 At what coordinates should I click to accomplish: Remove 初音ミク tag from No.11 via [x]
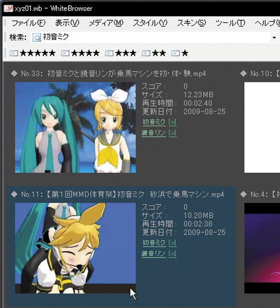pos(173,243)
